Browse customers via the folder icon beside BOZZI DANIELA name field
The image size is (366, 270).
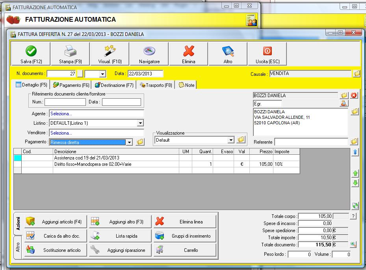pyautogui.click(x=344, y=95)
